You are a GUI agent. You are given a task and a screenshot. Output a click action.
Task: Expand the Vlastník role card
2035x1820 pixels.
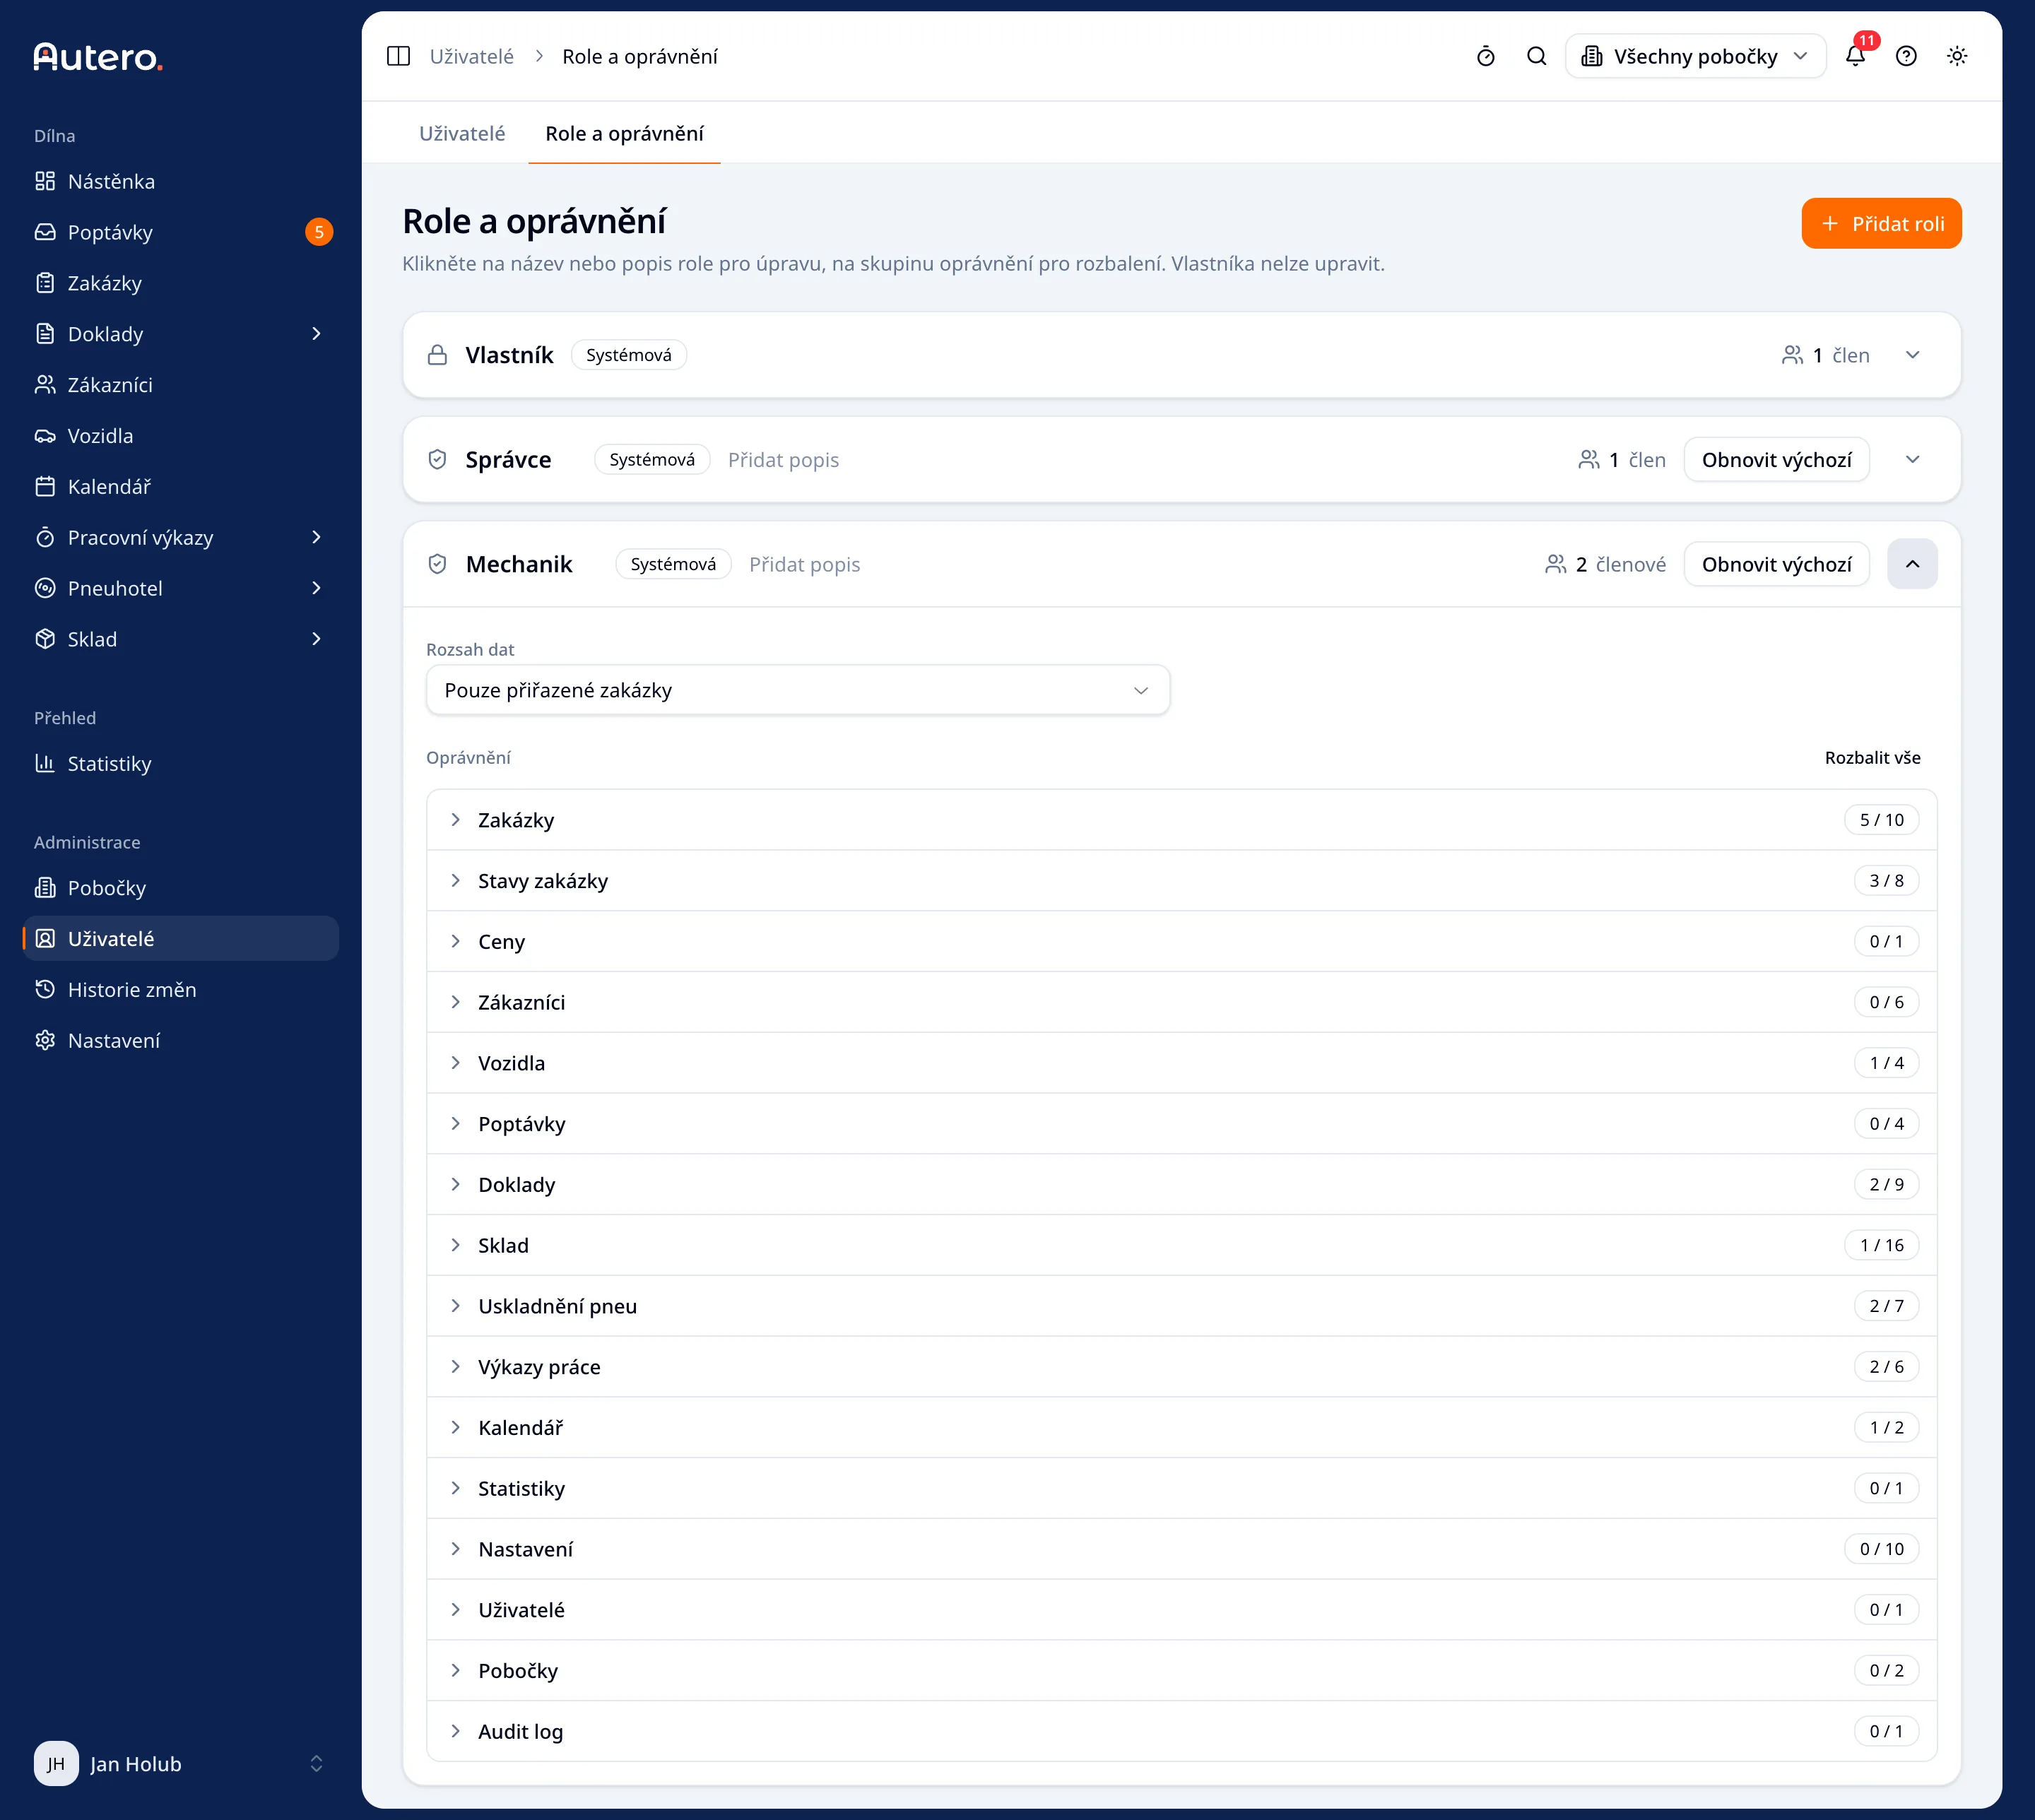tap(1913, 355)
